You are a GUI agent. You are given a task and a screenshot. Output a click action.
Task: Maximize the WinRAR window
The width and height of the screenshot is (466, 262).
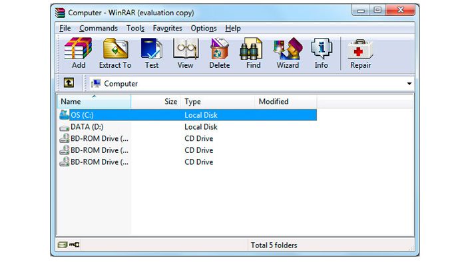pyautogui.click(x=377, y=11)
